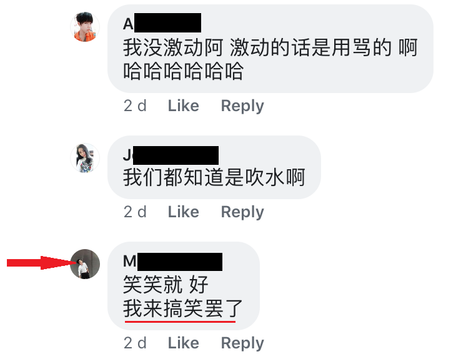Open 2 d timestamp under 我来搞笑罢了 comment
This screenshot has height=354, width=466.
(x=135, y=343)
